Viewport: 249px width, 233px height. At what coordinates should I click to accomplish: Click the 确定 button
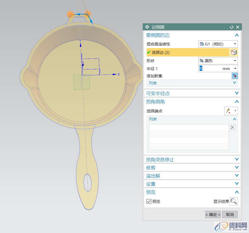coord(213,214)
